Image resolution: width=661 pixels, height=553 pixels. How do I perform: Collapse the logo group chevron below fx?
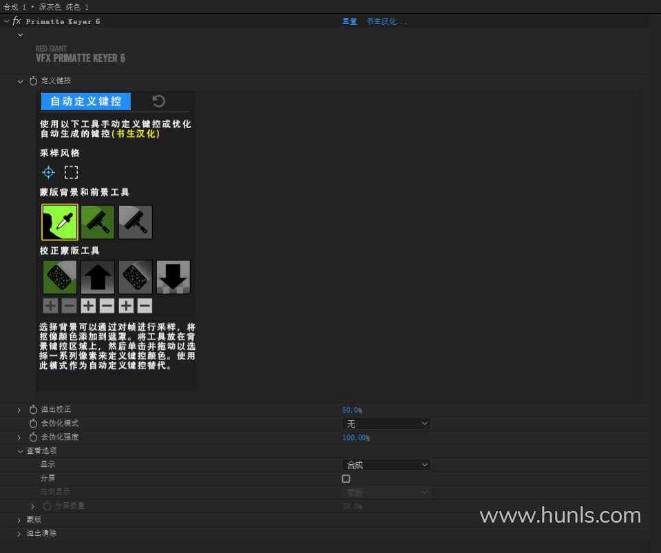pyautogui.click(x=20, y=35)
